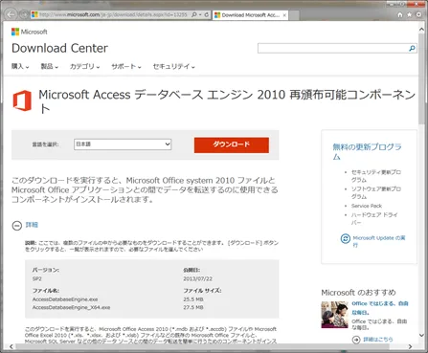The height and width of the screenshot is (353, 428).
Task: Click the Microsoft logo
Action: (30, 32)
